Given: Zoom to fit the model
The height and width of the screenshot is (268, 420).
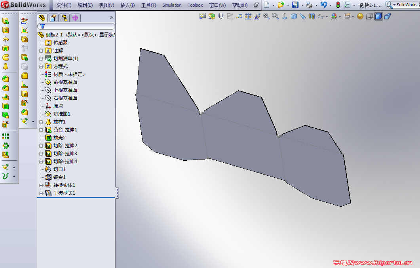Looking at the screenshot, I should (266, 17).
